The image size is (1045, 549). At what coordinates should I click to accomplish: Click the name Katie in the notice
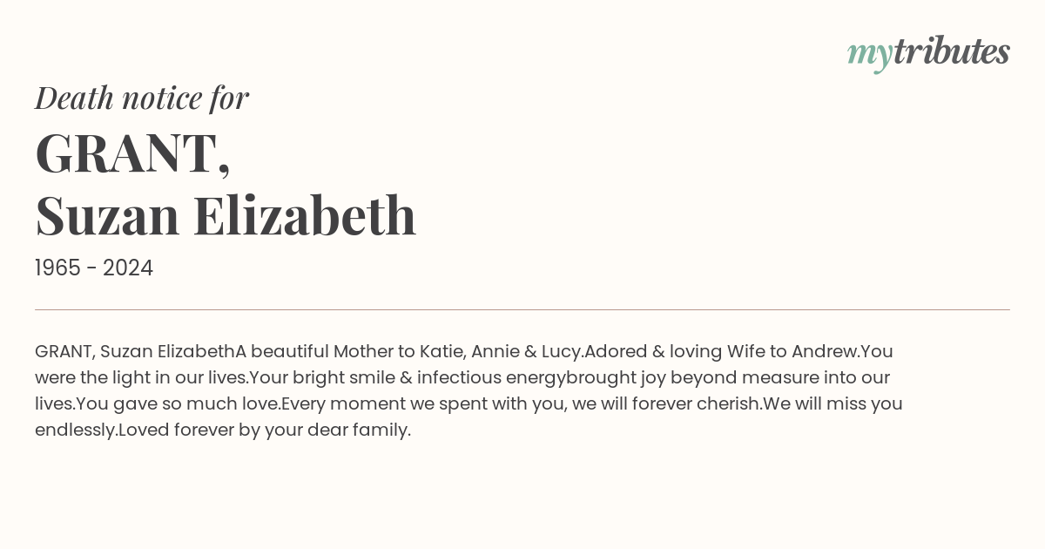[441, 352]
